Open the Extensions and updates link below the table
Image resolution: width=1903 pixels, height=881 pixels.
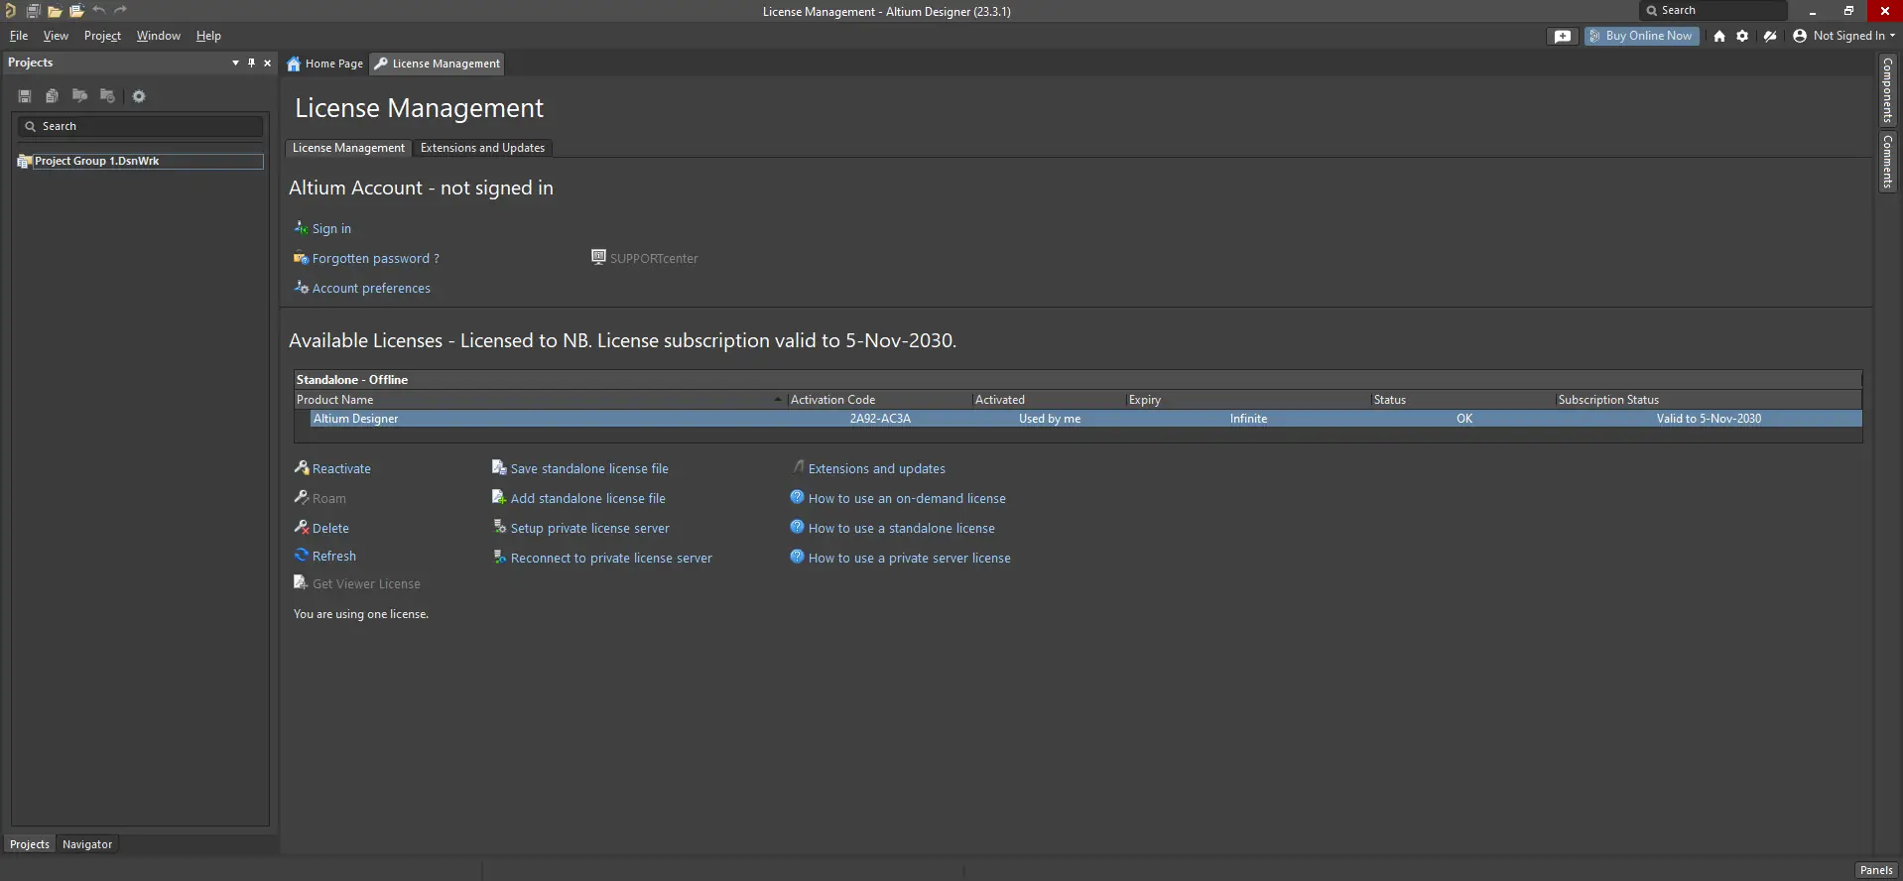click(x=877, y=468)
